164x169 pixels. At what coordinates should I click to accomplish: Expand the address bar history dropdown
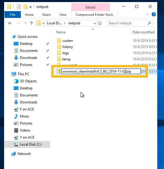pos(95,23)
